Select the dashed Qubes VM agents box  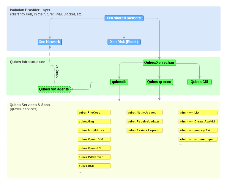54,89
